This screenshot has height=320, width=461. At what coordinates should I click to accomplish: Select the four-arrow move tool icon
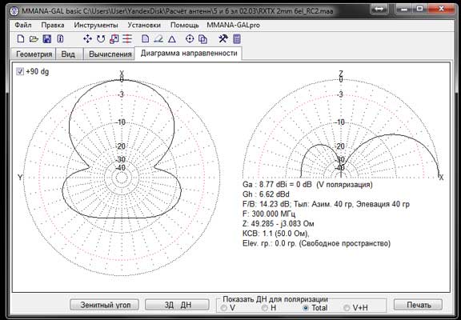coord(87,38)
